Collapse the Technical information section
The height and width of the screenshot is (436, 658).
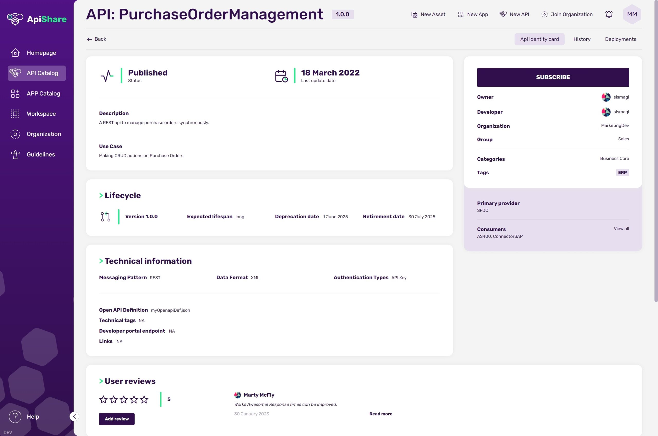tap(101, 261)
